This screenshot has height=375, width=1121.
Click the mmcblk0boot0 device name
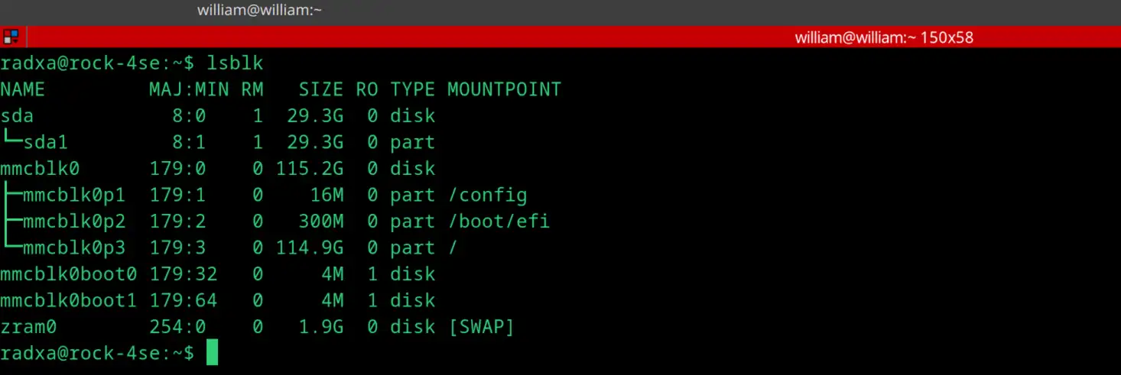[x=69, y=273]
